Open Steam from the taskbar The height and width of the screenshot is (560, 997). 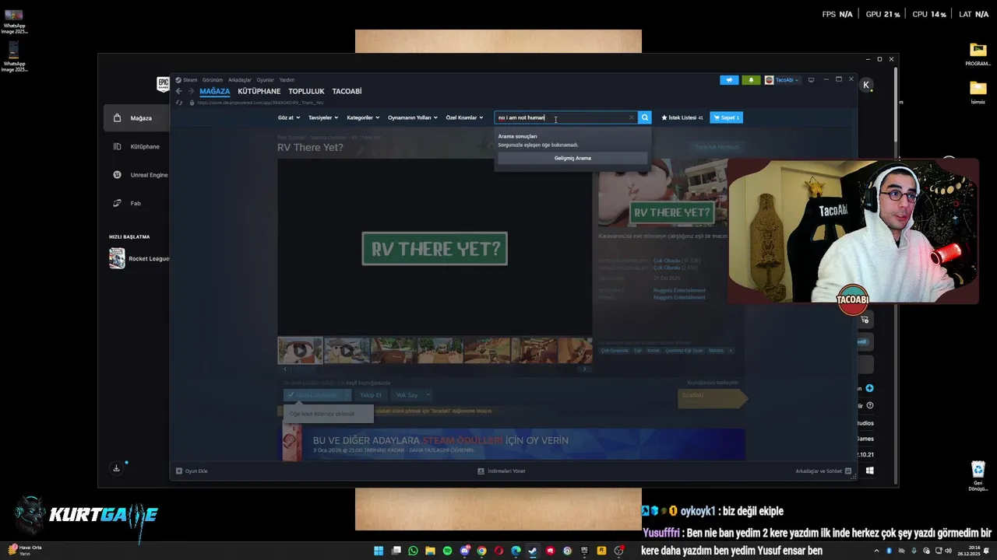533,551
